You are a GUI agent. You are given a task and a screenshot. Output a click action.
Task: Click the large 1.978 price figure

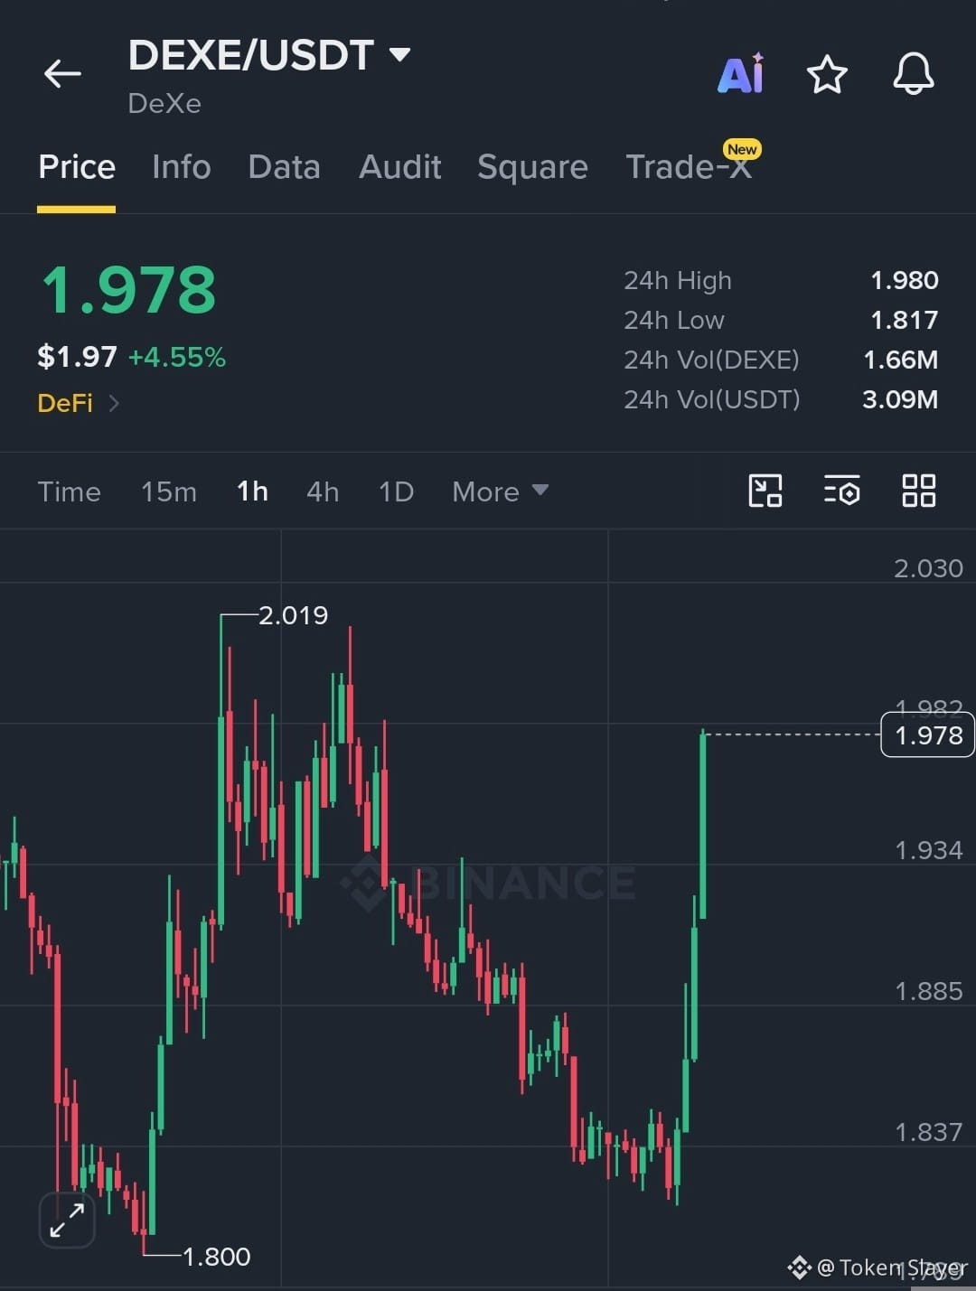[x=128, y=291]
